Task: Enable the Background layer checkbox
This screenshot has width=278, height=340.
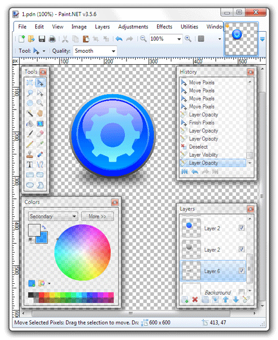Action: click(242, 292)
